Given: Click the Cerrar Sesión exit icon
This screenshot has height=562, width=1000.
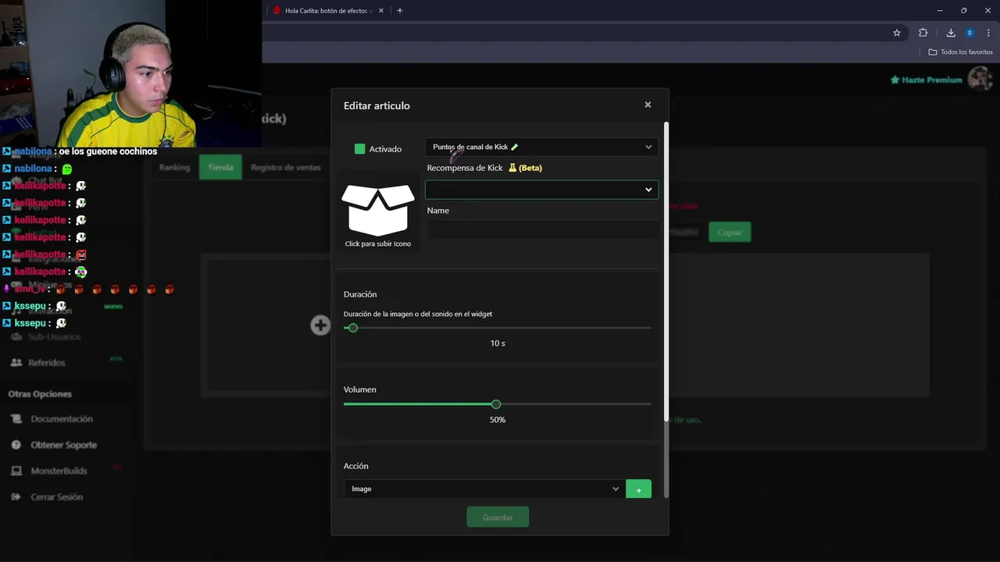Looking at the screenshot, I should 16,497.
